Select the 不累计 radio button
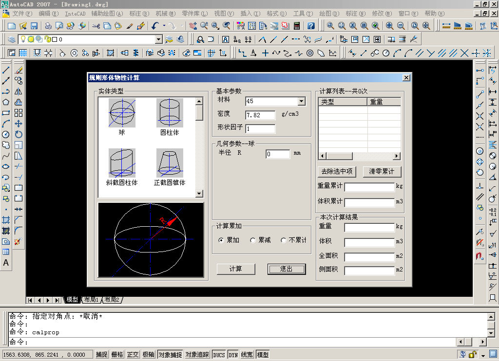Viewport: 499px width, 361px height. point(284,240)
